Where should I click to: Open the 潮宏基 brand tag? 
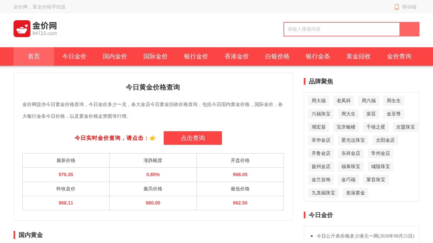319,127
